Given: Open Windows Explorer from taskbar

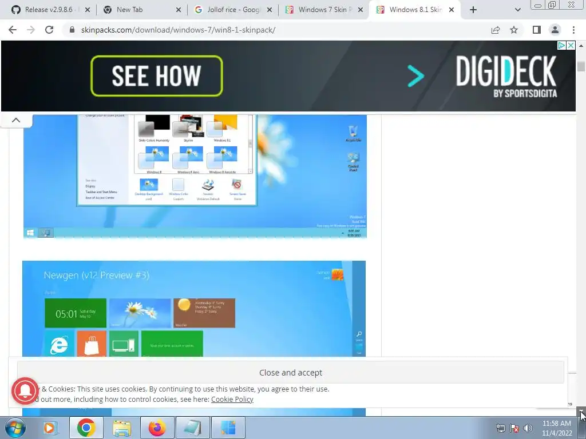Looking at the screenshot, I should pyautogui.click(x=122, y=428).
